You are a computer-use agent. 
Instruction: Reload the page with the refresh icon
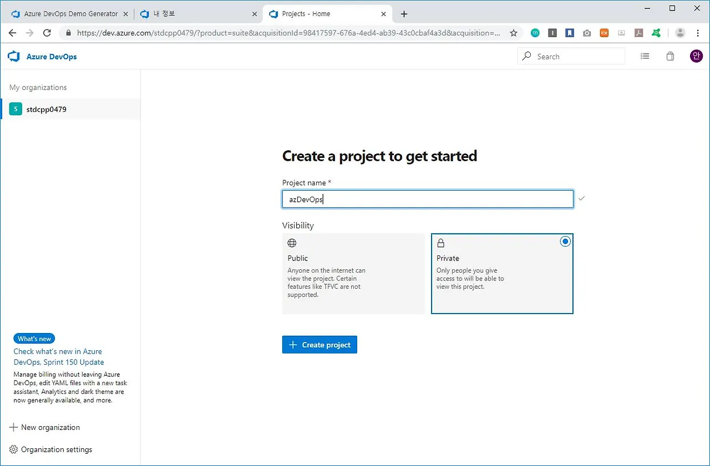[x=47, y=33]
